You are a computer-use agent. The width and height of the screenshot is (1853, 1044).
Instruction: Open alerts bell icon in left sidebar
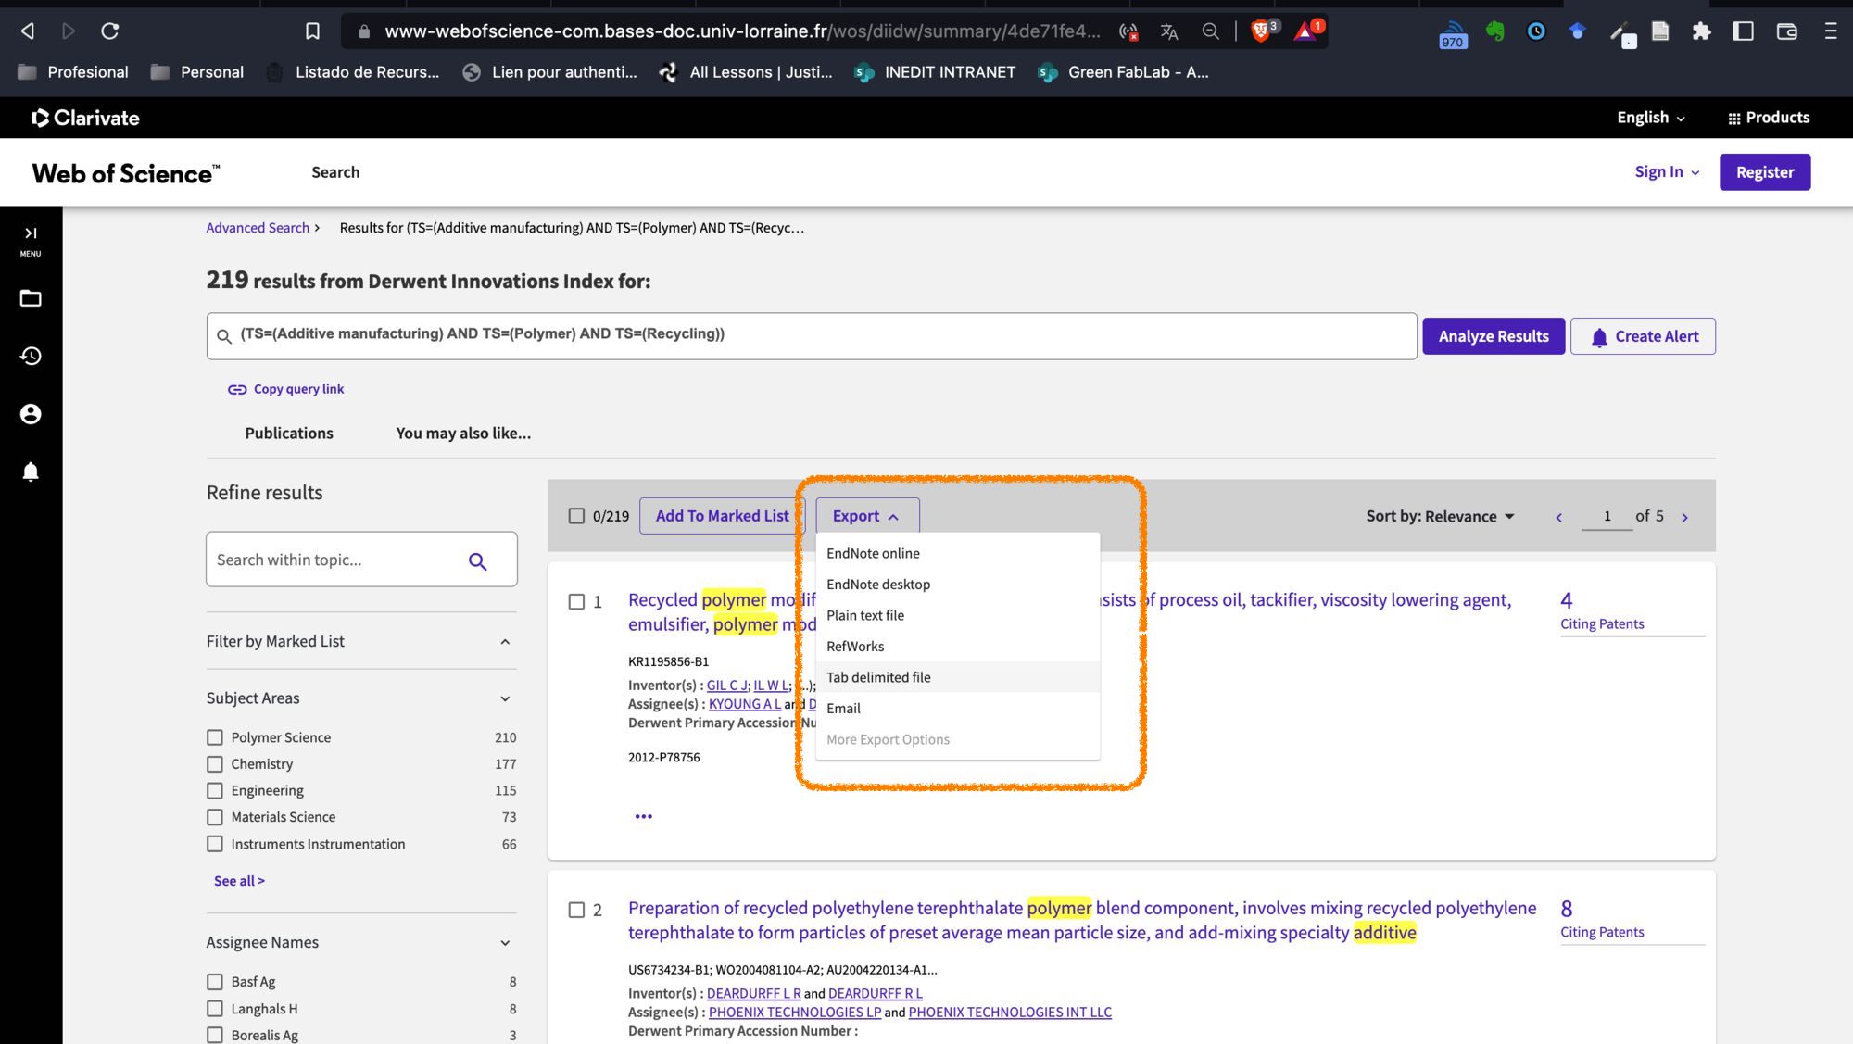(x=31, y=472)
